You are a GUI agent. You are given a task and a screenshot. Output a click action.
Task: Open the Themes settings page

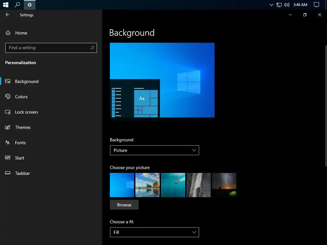pos(23,127)
